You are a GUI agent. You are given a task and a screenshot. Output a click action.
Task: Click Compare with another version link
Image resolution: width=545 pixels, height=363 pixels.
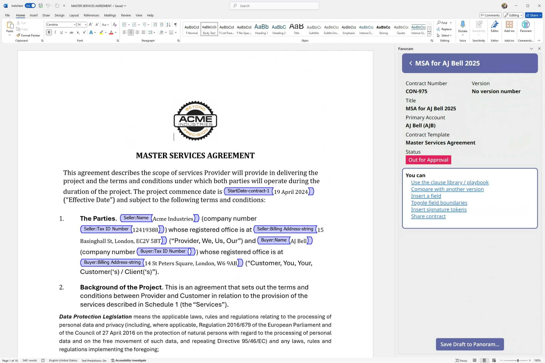pyautogui.click(x=447, y=189)
